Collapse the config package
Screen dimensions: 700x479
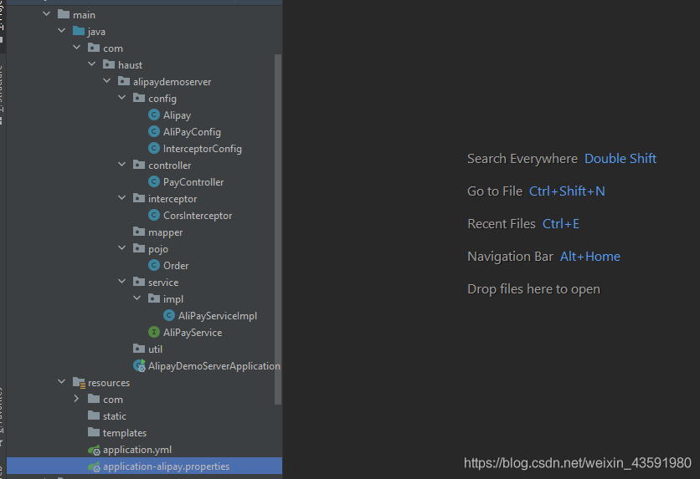[122, 99]
